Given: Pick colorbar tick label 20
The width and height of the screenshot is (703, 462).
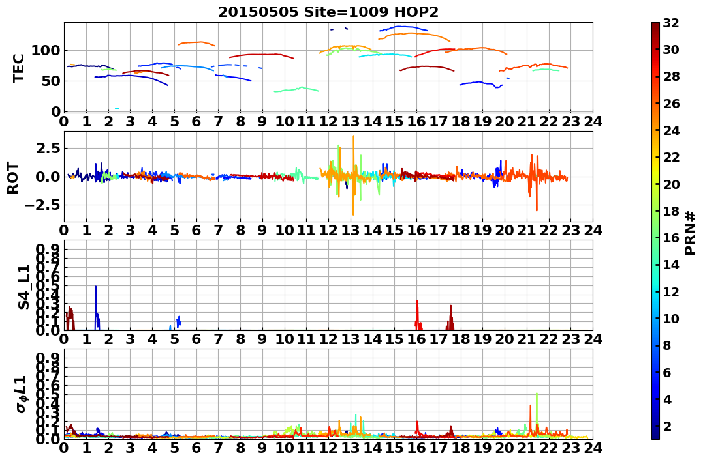Looking at the screenshot, I should [671, 184].
